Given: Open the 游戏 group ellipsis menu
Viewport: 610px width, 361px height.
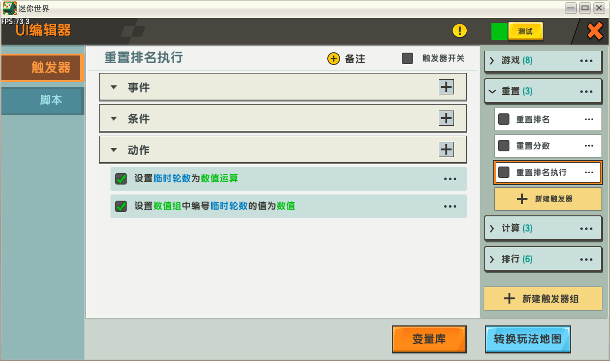Looking at the screenshot, I should coord(586,61).
